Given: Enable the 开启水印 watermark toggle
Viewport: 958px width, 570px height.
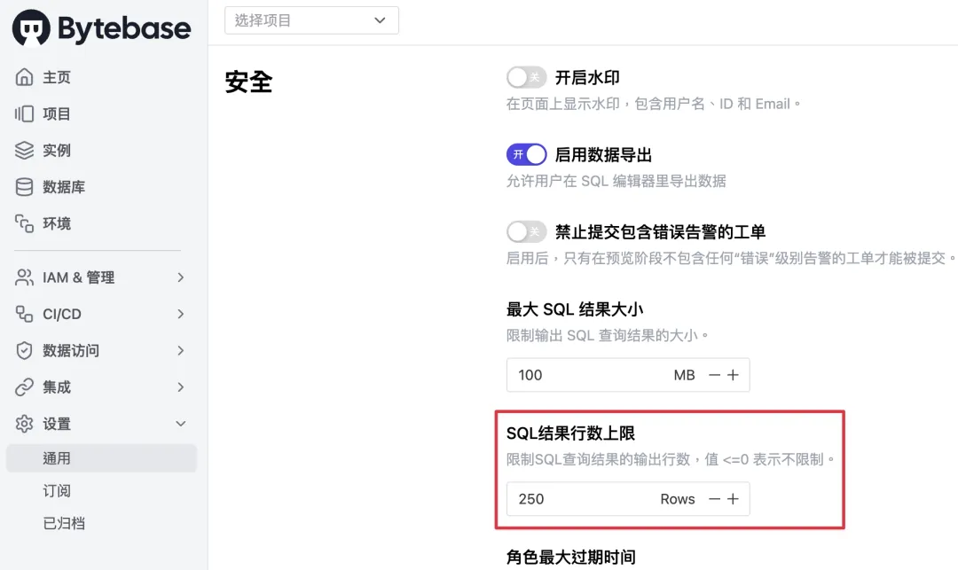Looking at the screenshot, I should (526, 77).
